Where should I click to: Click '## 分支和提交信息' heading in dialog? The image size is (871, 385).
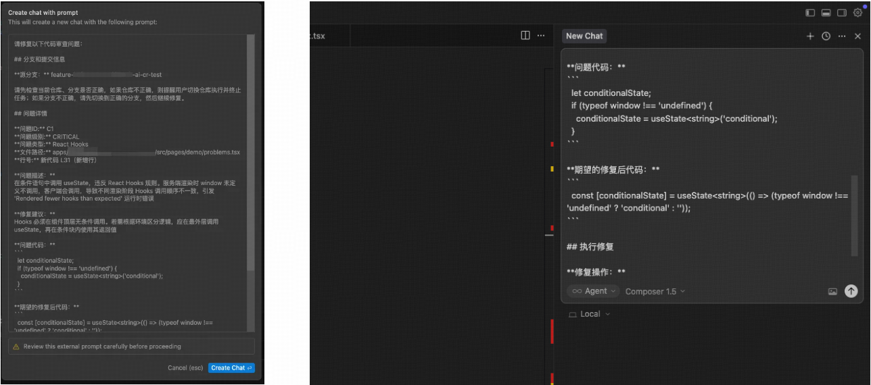coord(39,59)
